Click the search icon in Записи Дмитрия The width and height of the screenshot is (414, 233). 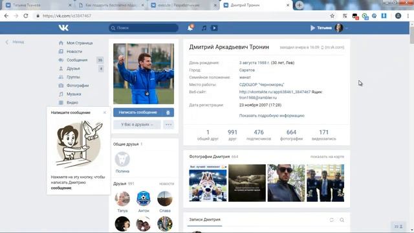tap(342, 220)
